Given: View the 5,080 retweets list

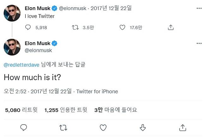Looking at the screenshot, I should tap(21, 110).
